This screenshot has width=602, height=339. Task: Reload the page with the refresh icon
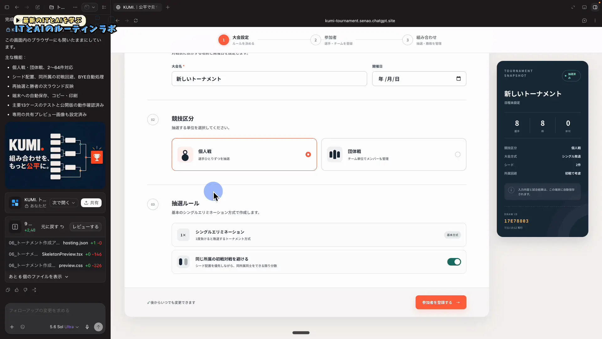136,21
